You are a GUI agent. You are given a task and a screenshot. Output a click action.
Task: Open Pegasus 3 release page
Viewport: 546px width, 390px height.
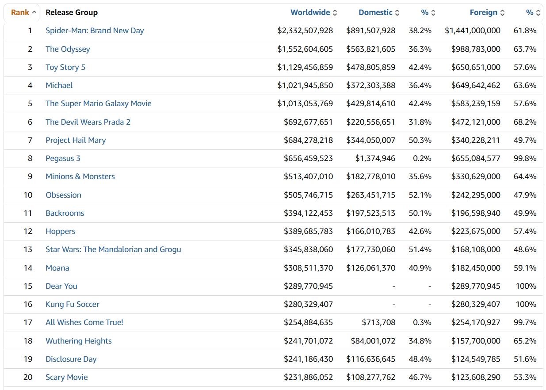coord(63,158)
